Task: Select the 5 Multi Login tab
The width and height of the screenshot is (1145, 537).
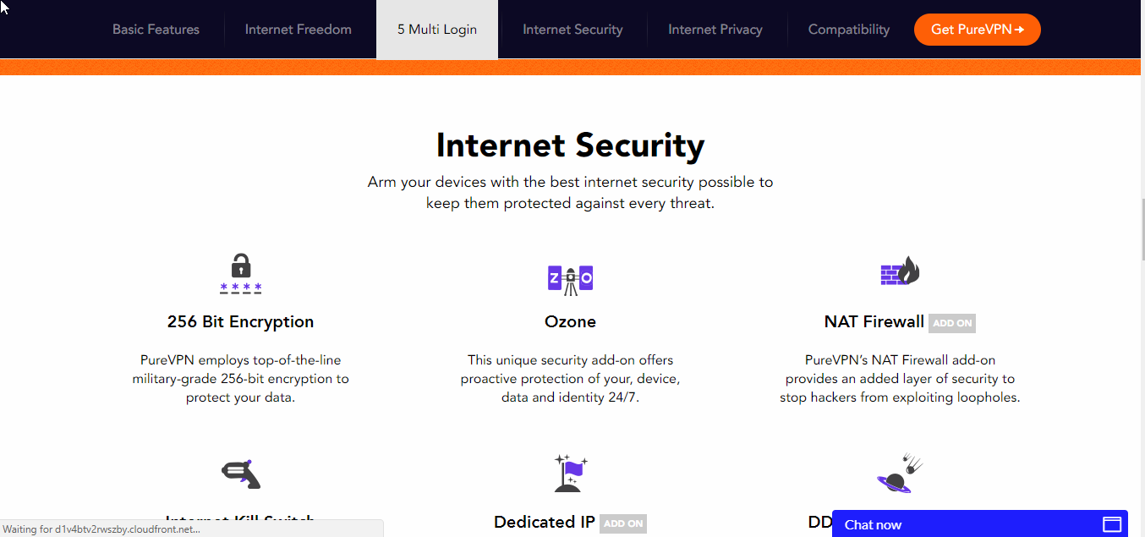Action: (x=437, y=30)
